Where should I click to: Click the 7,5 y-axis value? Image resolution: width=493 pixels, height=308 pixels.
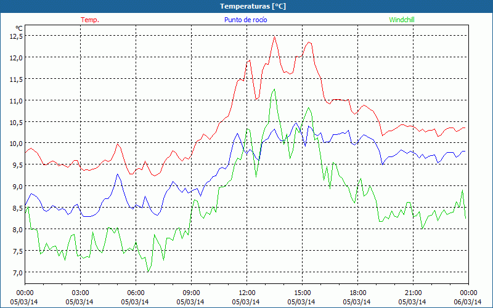click(18, 251)
